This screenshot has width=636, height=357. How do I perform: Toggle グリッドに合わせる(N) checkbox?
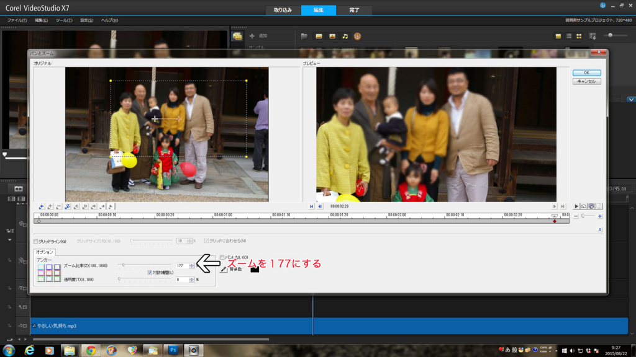click(206, 241)
